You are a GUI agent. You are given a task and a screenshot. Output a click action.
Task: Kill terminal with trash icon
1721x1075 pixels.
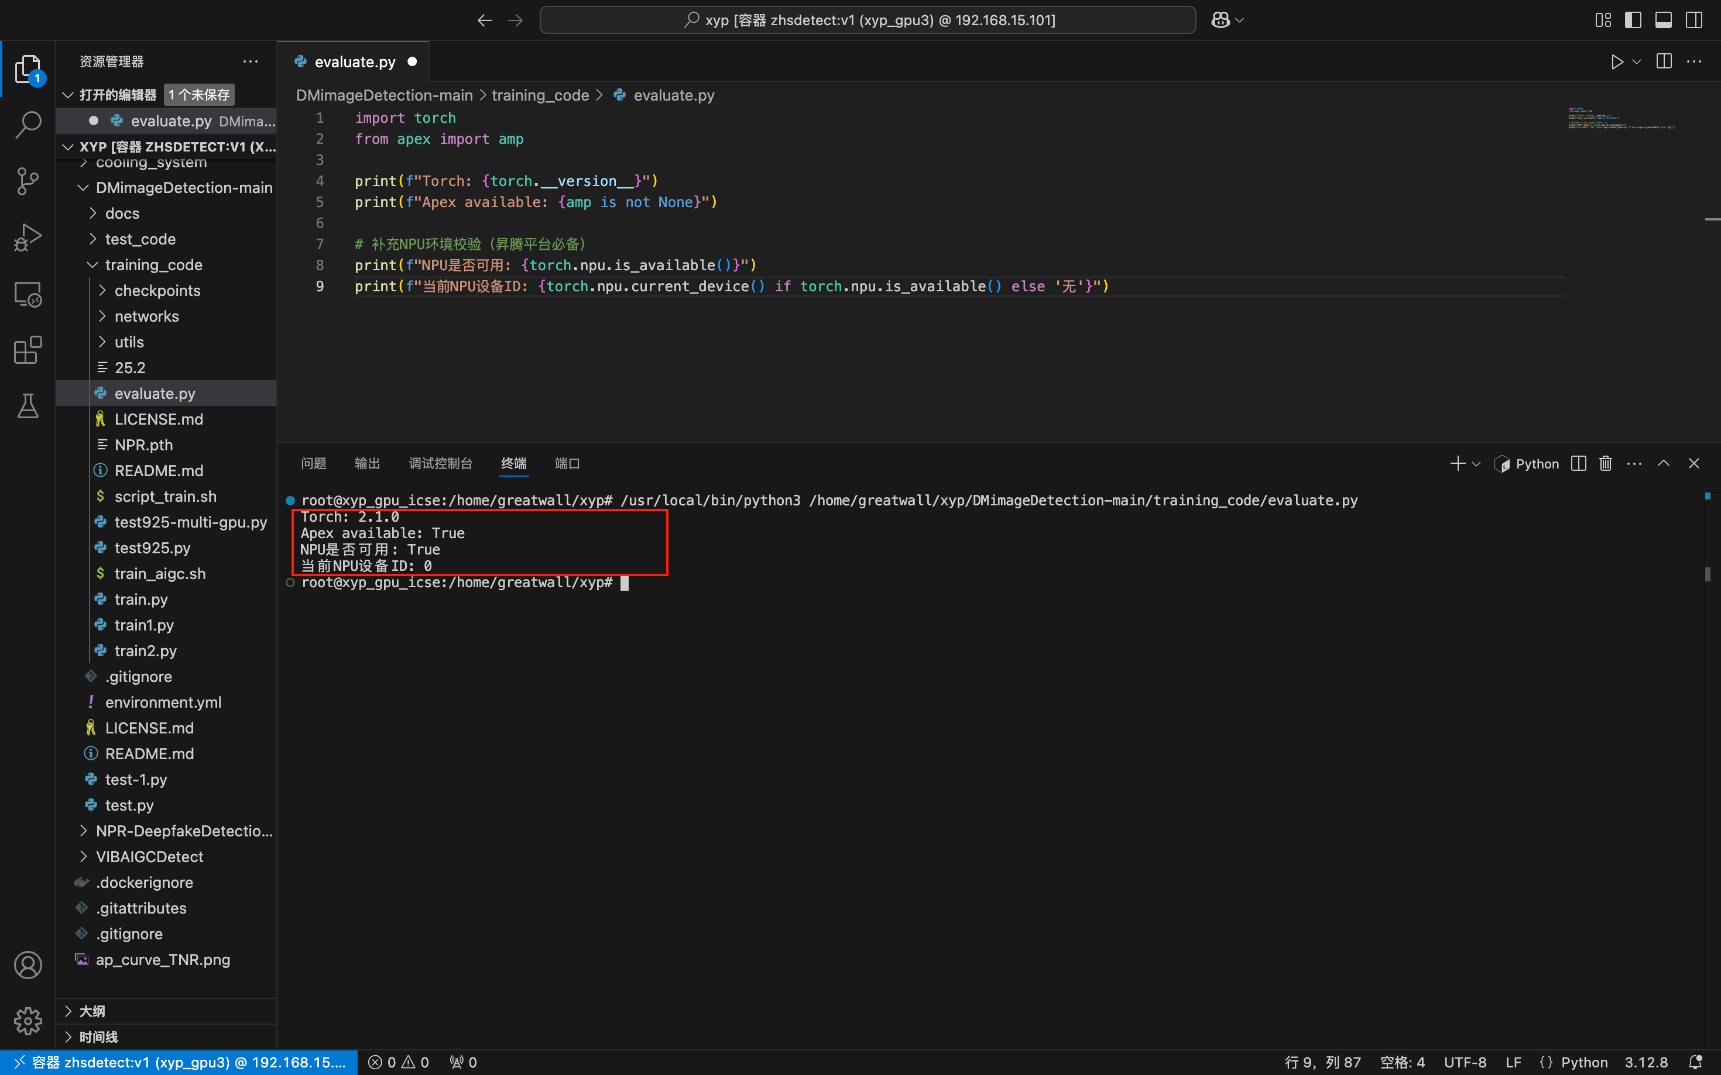coord(1605,464)
